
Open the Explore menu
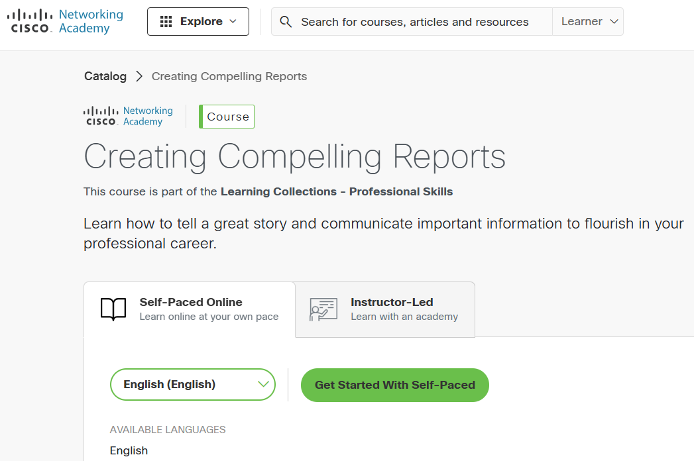pos(198,21)
